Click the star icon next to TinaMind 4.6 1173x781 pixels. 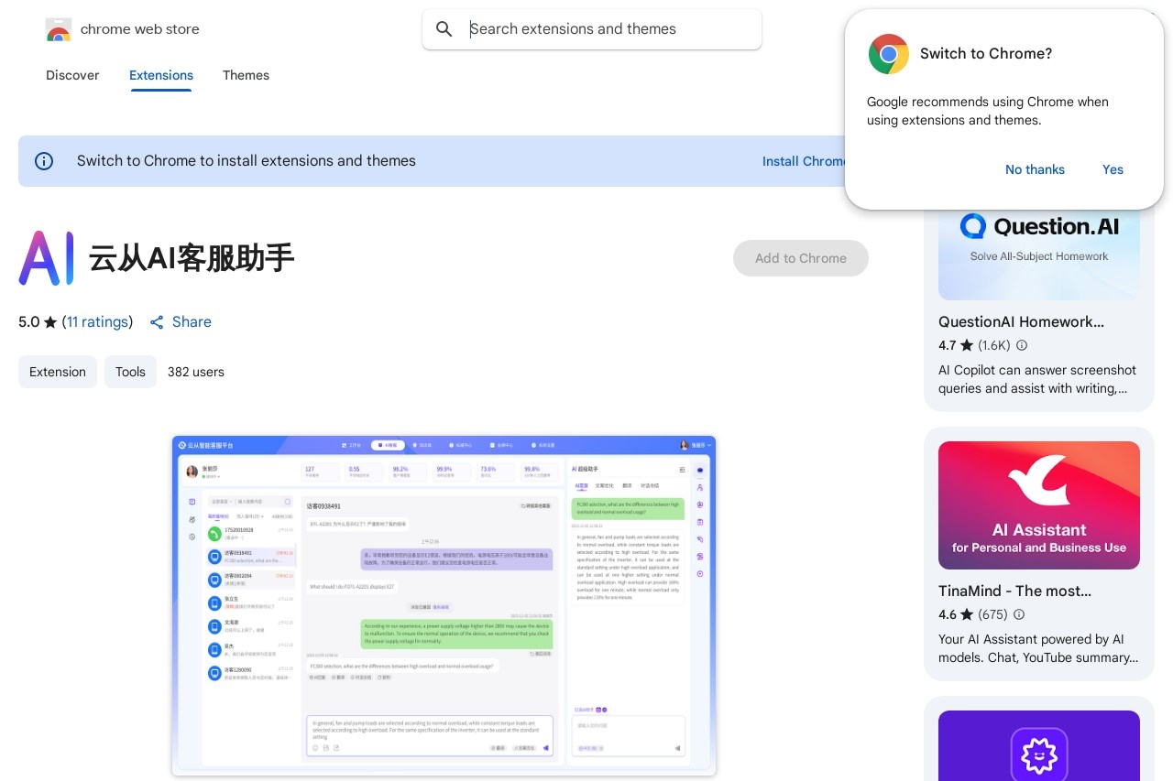967,614
